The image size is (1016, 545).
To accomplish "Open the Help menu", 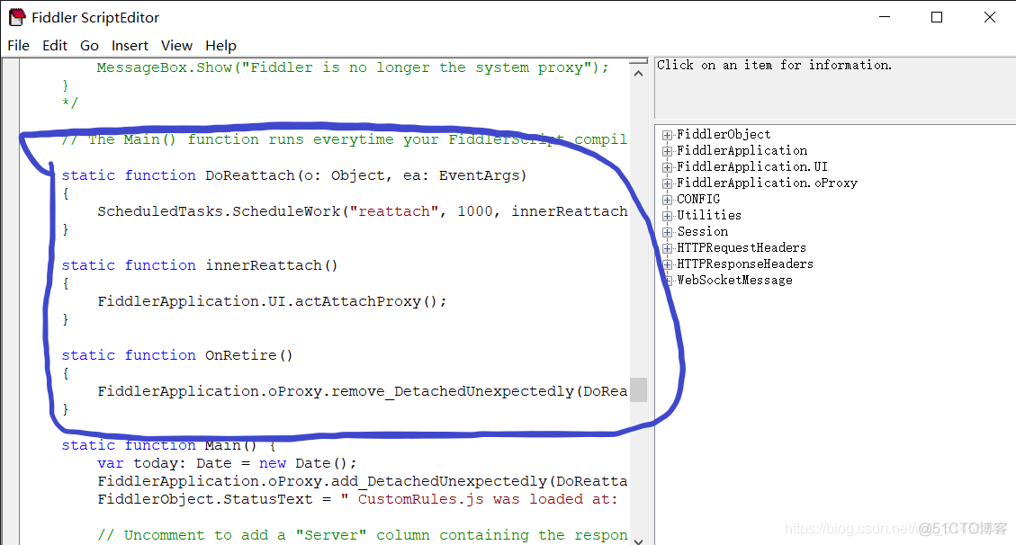I will click(220, 45).
